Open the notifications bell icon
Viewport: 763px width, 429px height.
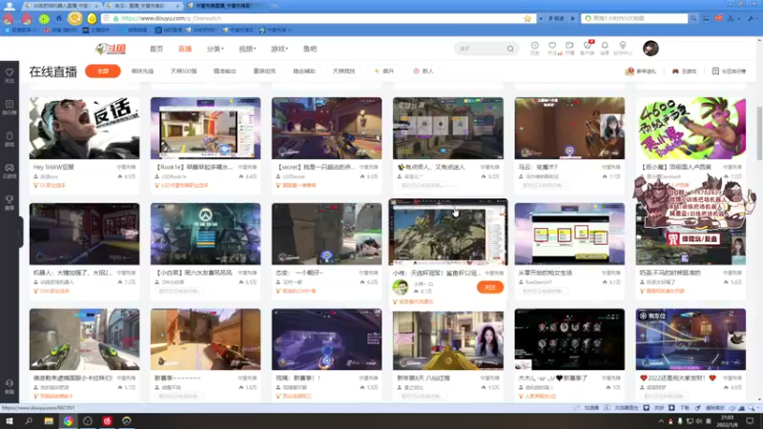click(x=605, y=48)
